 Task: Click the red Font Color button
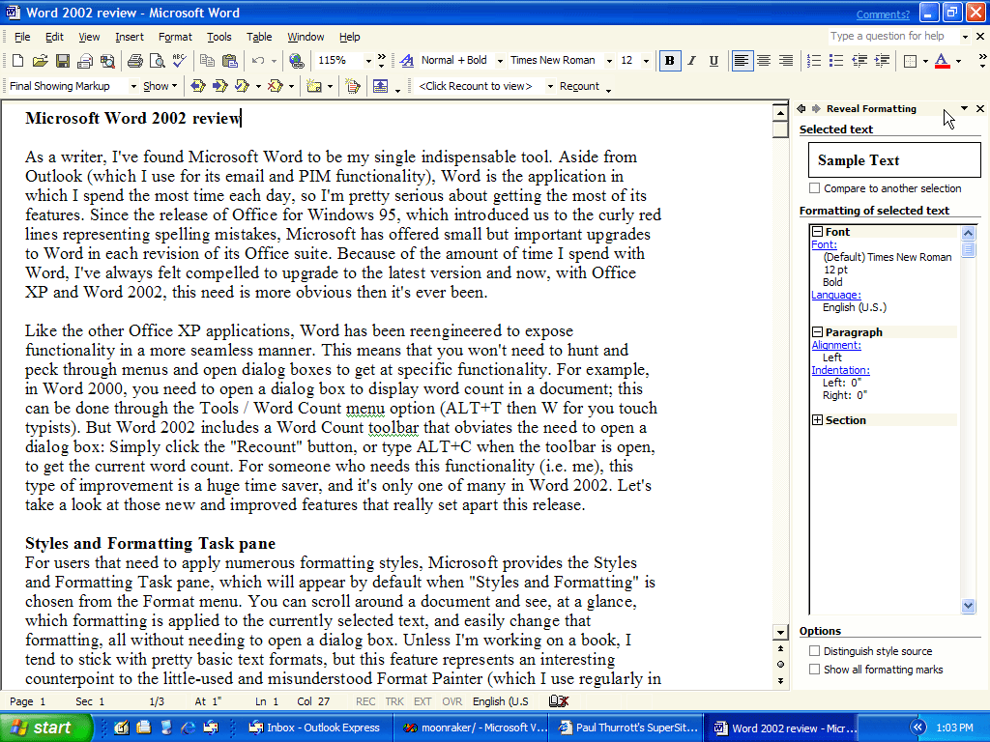click(942, 61)
